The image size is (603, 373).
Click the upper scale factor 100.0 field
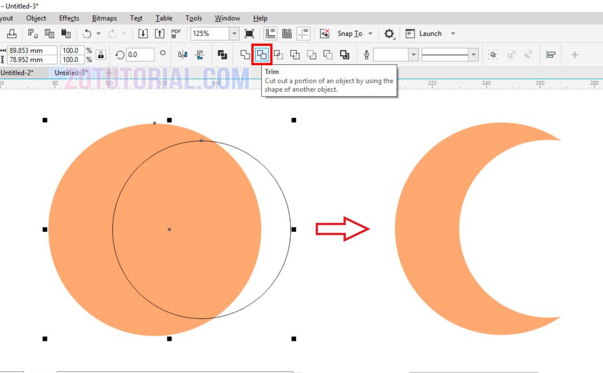point(72,51)
